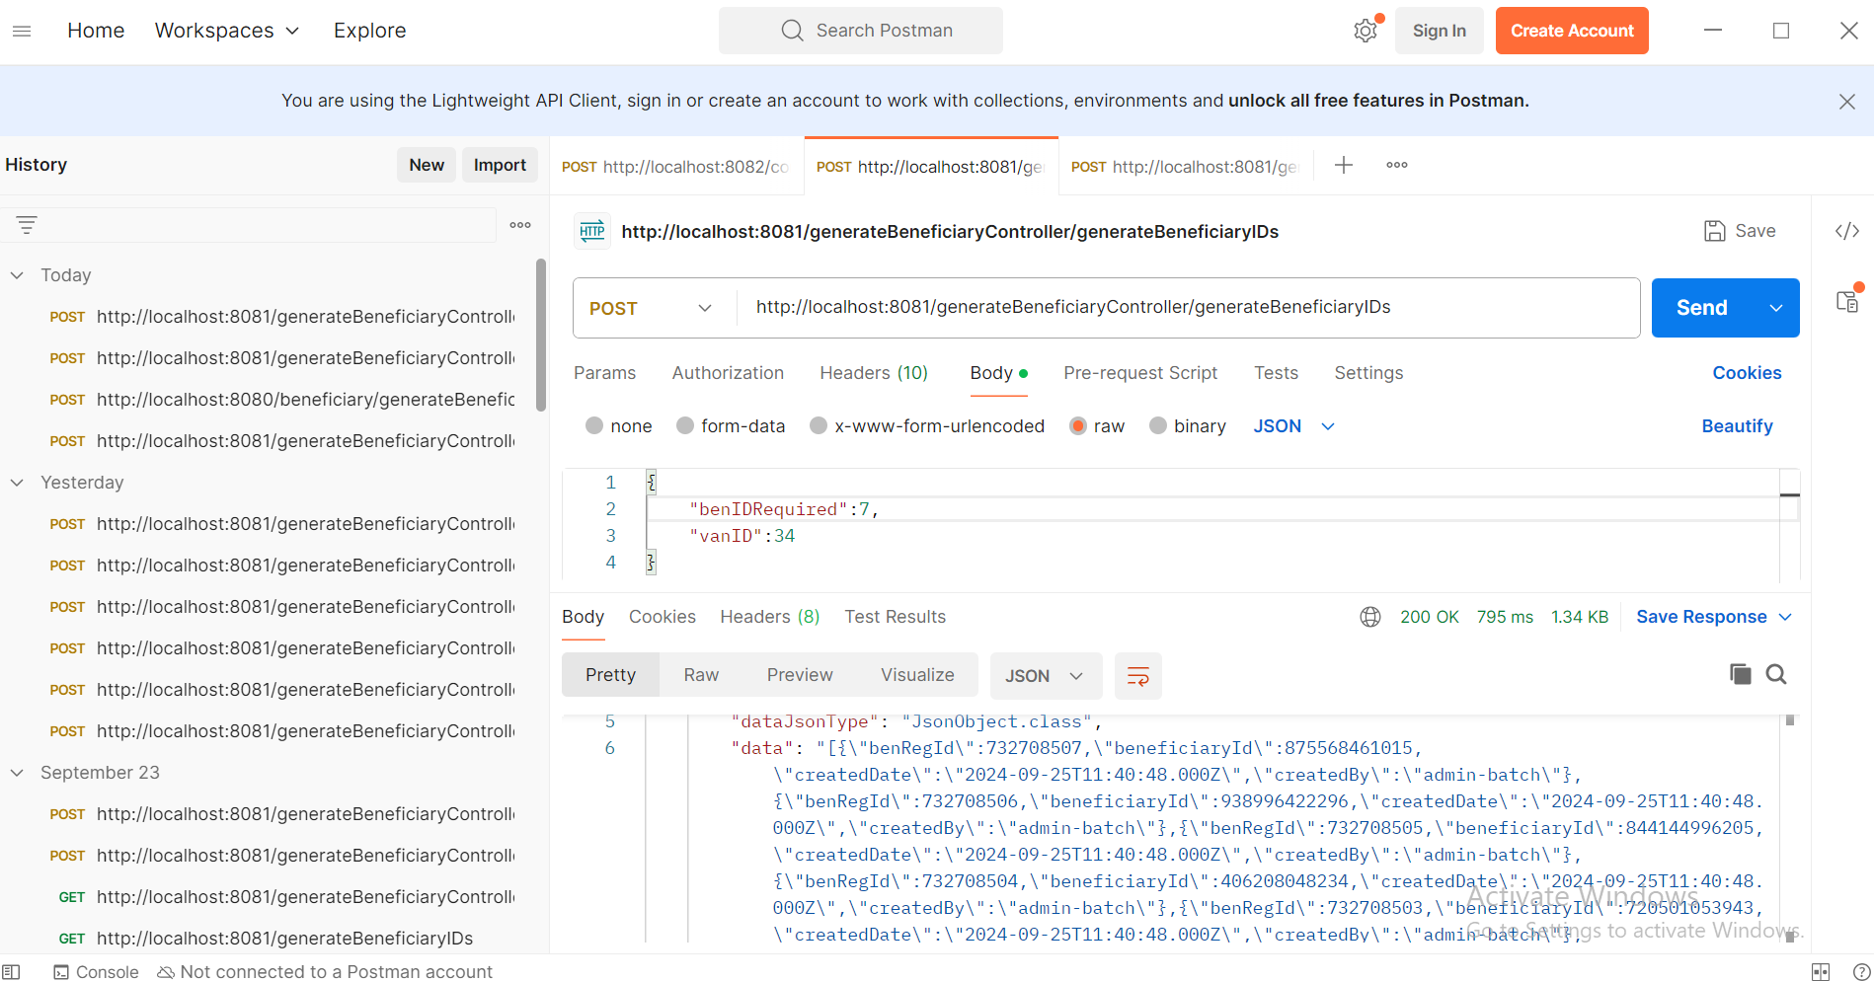
Task: Open the POST method dropdown
Action: pyautogui.click(x=652, y=308)
